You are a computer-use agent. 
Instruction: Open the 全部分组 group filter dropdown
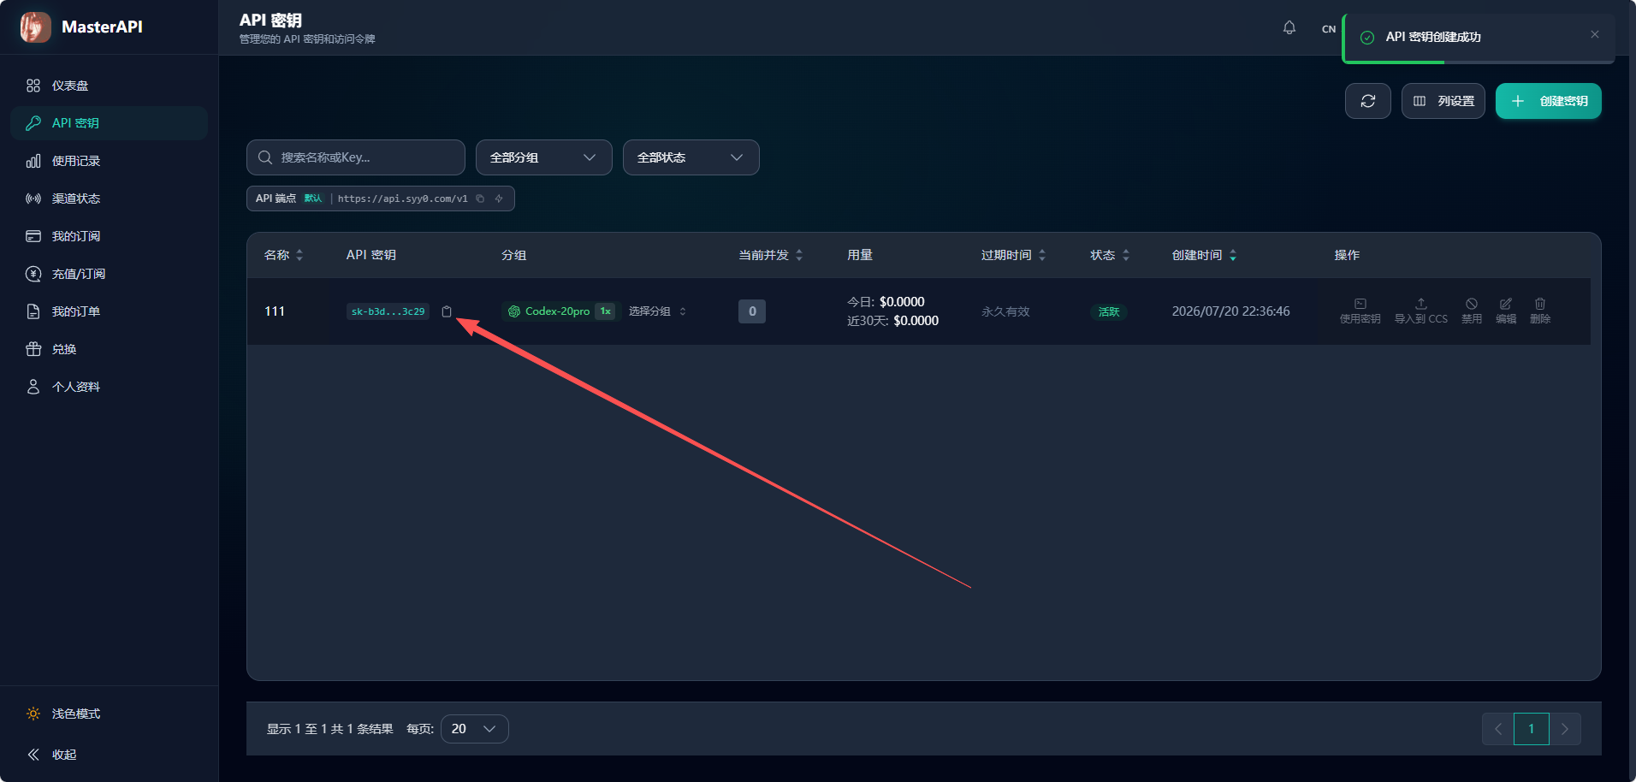544,157
